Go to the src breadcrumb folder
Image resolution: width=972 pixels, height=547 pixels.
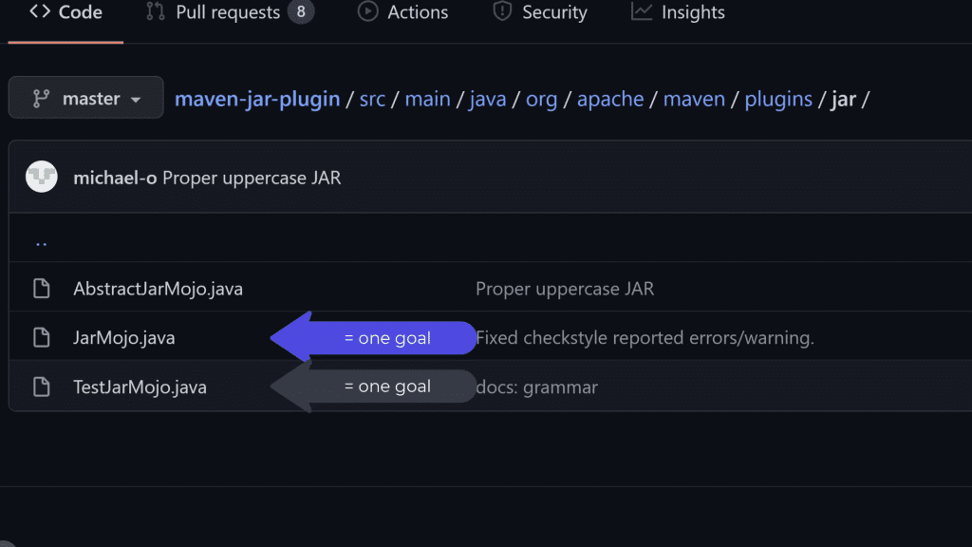(x=372, y=99)
